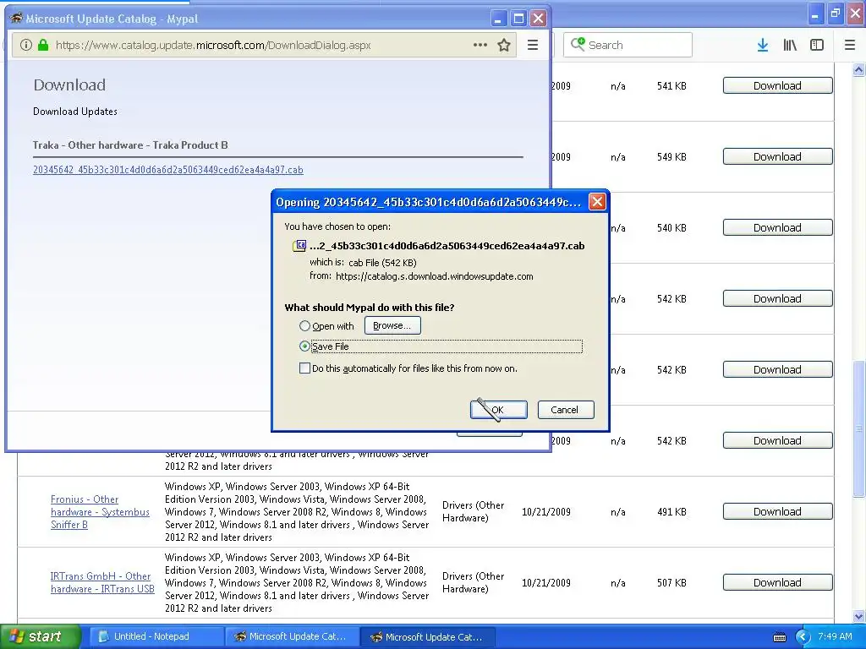Open the hamburger menu in Download popup window
Image resolution: width=866 pixels, height=649 pixels.
533,46
